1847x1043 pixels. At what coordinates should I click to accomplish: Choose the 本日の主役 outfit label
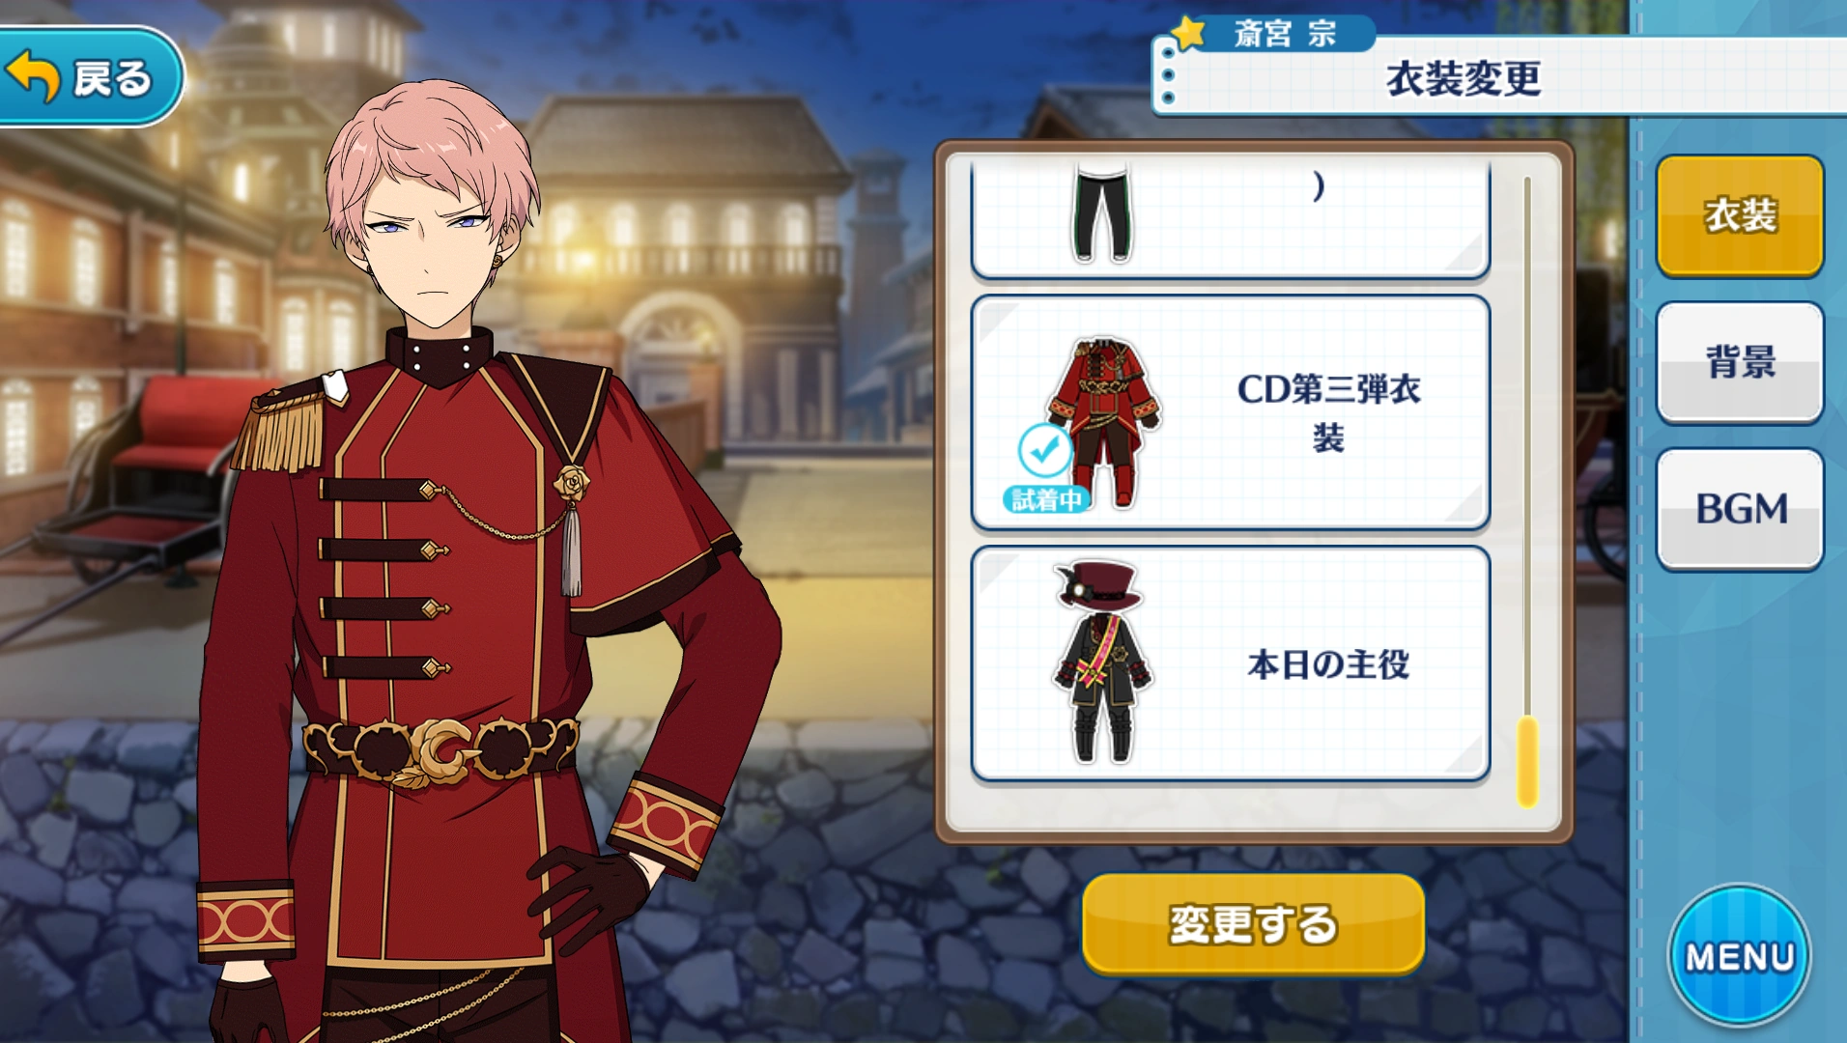pos(1328,664)
